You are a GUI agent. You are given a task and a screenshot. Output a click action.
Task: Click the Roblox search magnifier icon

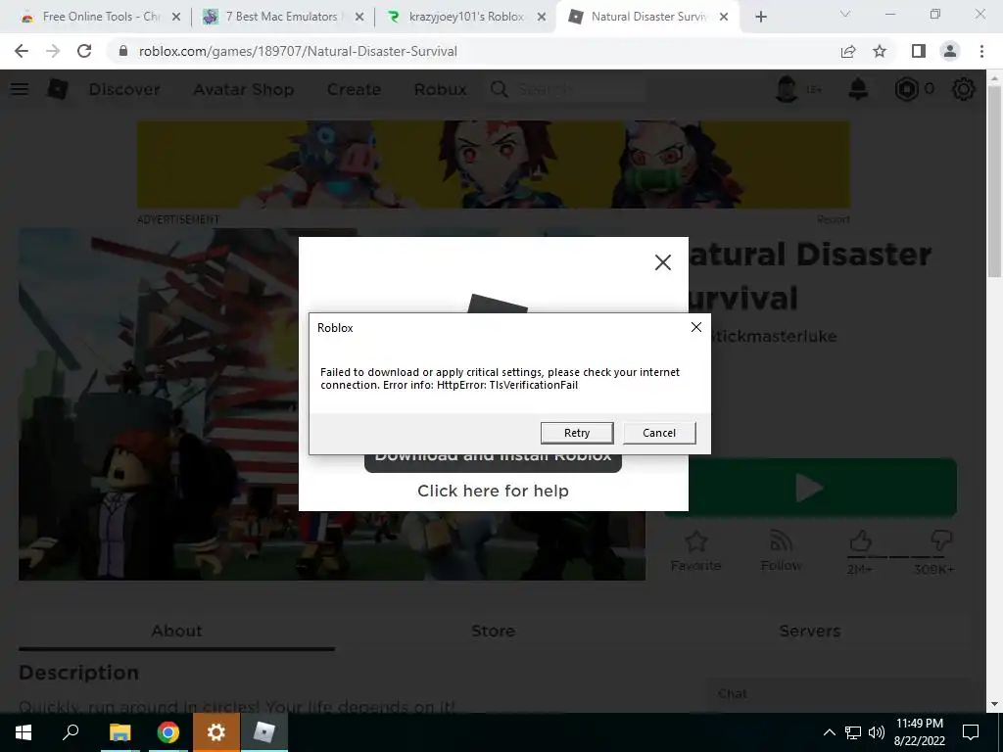pyautogui.click(x=500, y=89)
